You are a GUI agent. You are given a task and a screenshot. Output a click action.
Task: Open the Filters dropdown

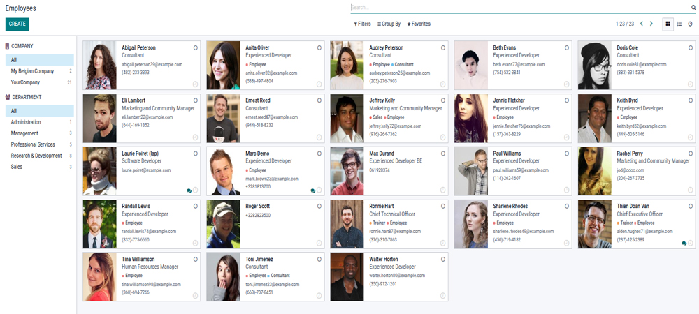tap(363, 24)
